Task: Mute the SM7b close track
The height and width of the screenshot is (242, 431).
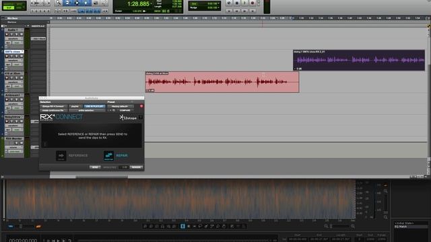Action: click(21, 56)
